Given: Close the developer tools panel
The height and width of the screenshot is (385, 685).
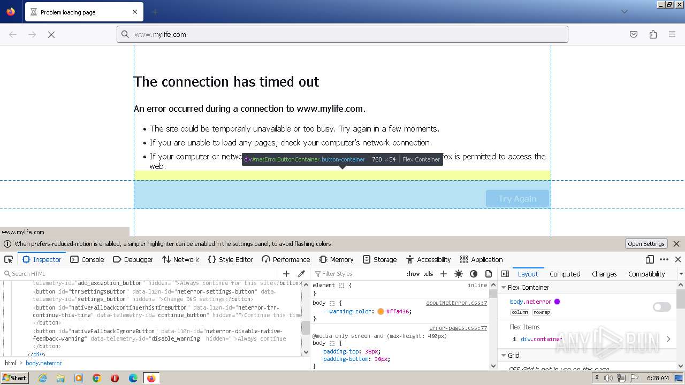Looking at the screenshot, I should (x=678, y=259).
